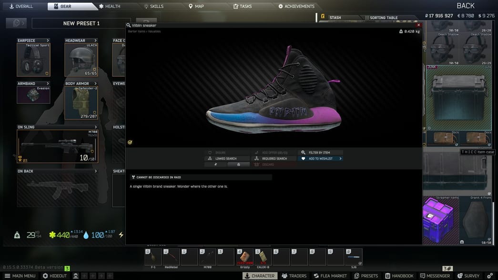Image resolution: width=498 pixels, height=280 pixels.
Task: Click the preset copy icon beside New Preset 1
Action: (16, 23)
